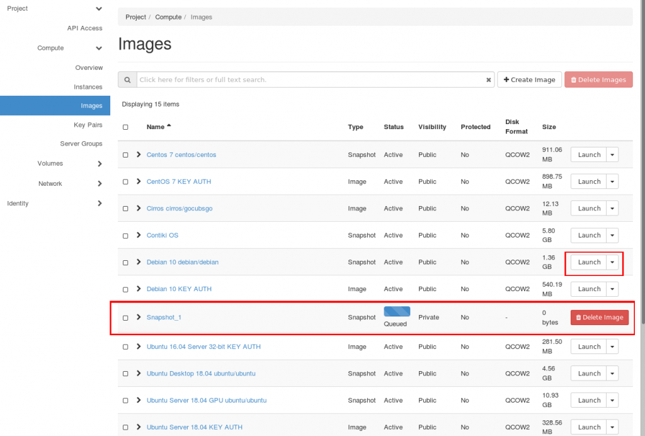This screenshot has height=436, width=645.
Task: Check the select-all images checkbox
Action: [125, 127]
